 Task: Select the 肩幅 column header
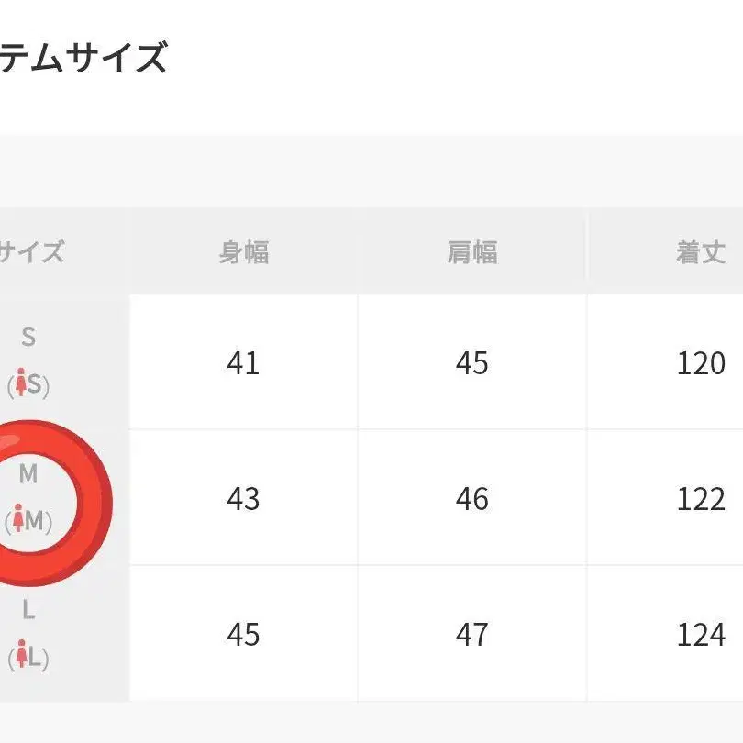click(471, 252)
